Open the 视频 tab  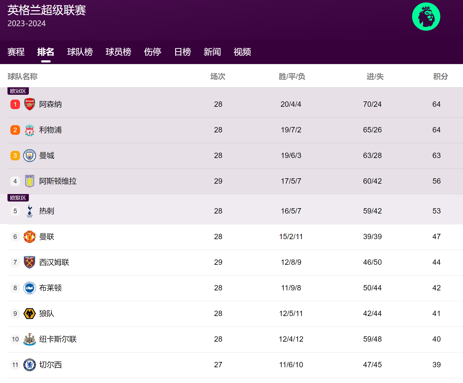242,52
